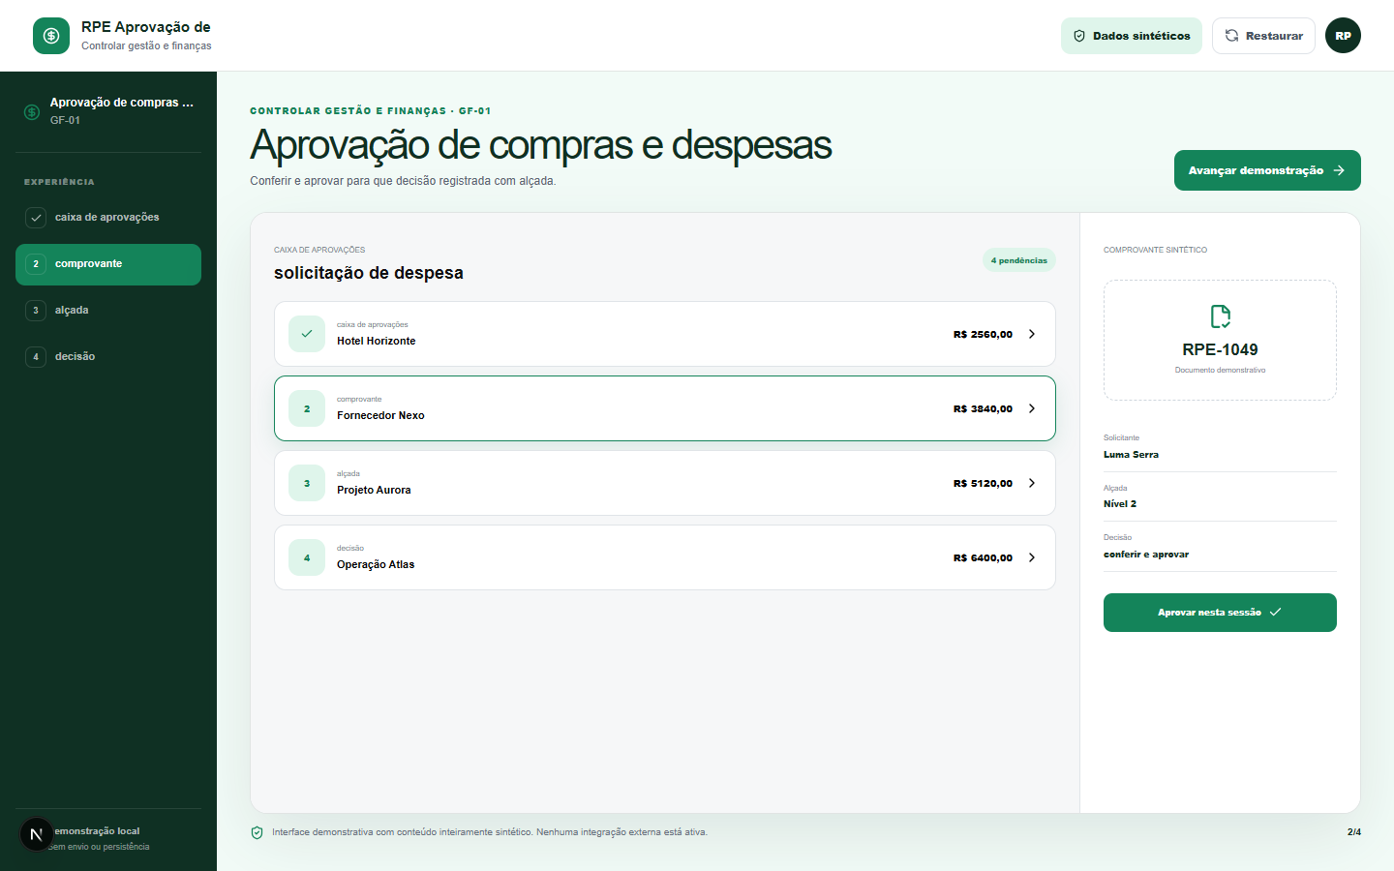Click the sidebar dollar icon beside GF-01
The width and height of the screenshot is (1394, 871).
[32, 112]
